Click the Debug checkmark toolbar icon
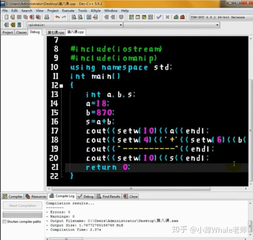Screen dimensions: 253x240 coord(159,17)
